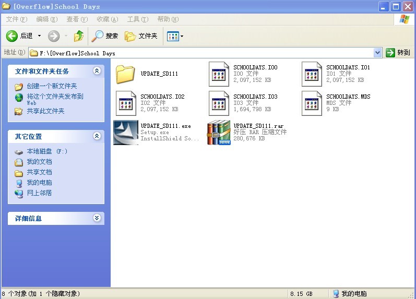Screen dimensions: 416x299
Task: Click the 8 个对象 status bar text
Action: click(x=41, y=294)
